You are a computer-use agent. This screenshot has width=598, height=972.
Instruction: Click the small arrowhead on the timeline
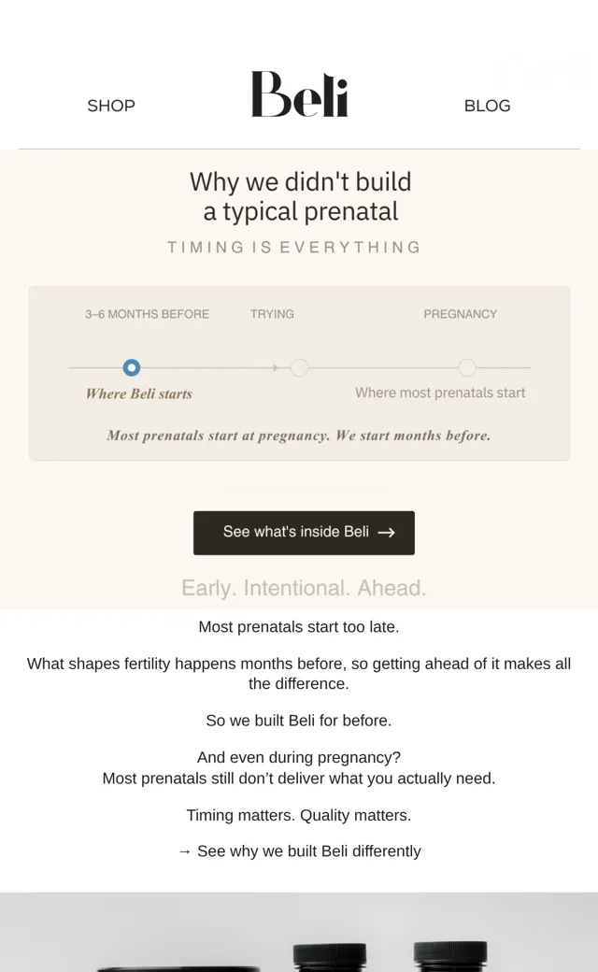275,367
